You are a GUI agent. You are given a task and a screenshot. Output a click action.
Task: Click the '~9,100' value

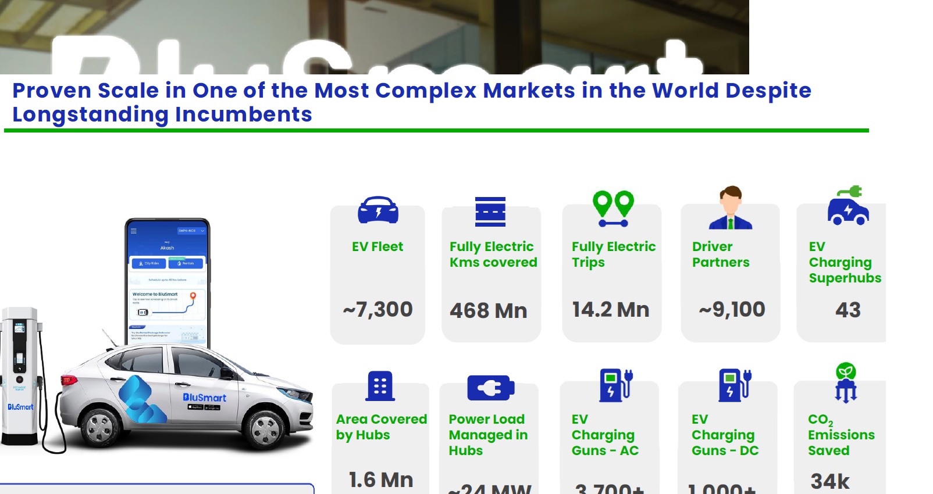tap(732, 309)
